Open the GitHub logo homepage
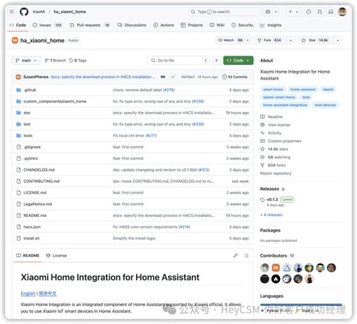 pyautogui.click(x=24, y=12)
